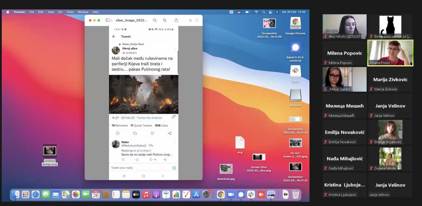Click the zoom in magnifier in Preview toolbar
Viewport: 422px width, 206px height.
coord(165,20)
